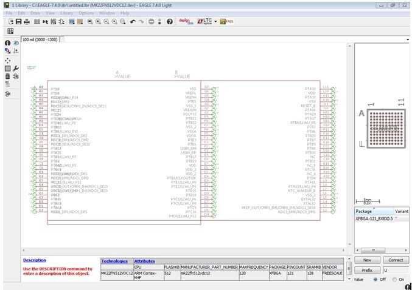This screenshot has height=290, width=412.
Task: Click the Print icon in toolbar
Action: pyautogui.click(x=27, y=22)
